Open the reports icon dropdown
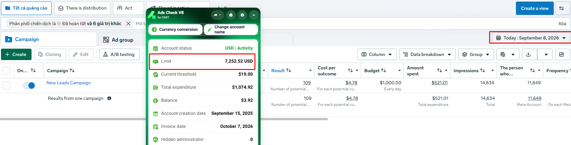The height and width of the screenshot is (145, 571). (x=508, y=54)
